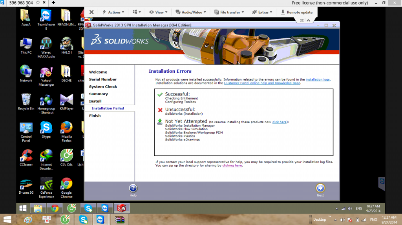
Task: Select the Installation Failed step
Action: [108, 108]
